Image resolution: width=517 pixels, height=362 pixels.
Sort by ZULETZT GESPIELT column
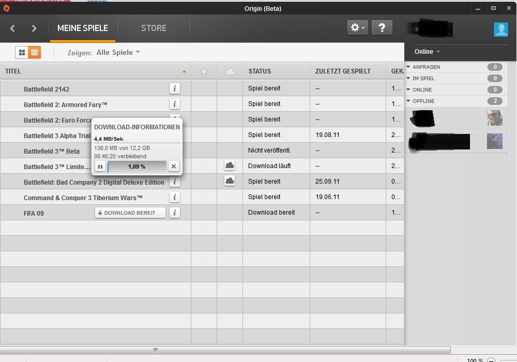pos(348,71)
